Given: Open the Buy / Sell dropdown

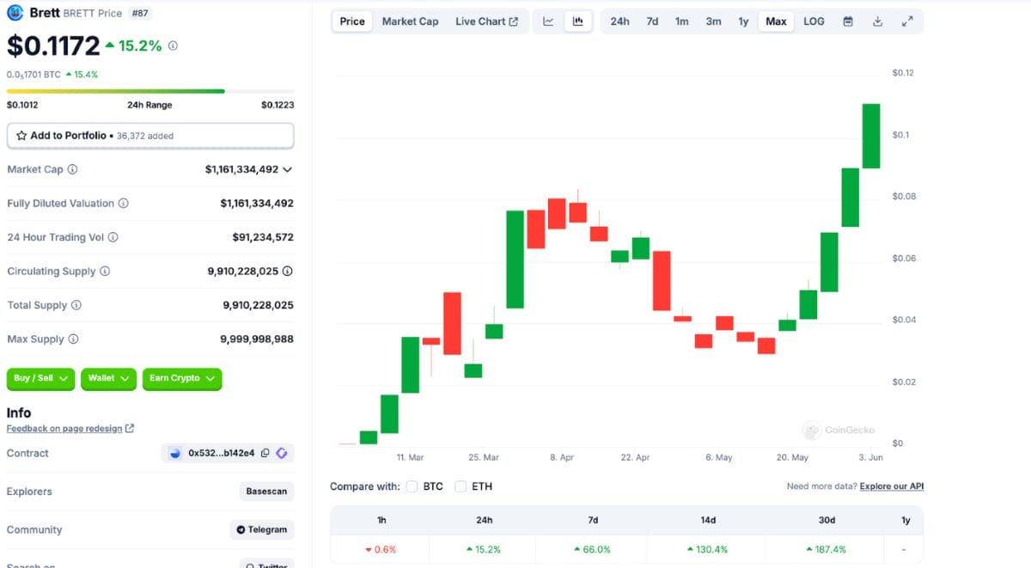Looking at the screenshot, I should [41, 378].
